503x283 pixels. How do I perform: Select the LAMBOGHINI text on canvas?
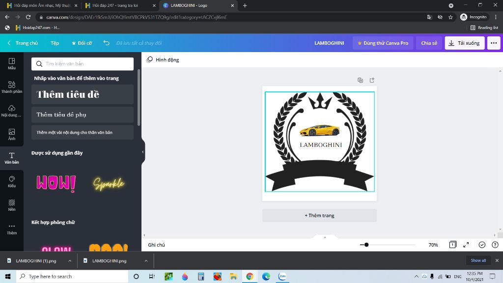click(321, 145)
